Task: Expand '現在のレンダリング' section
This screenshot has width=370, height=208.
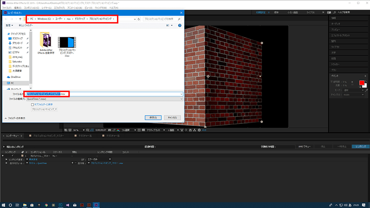Action: 4,147
